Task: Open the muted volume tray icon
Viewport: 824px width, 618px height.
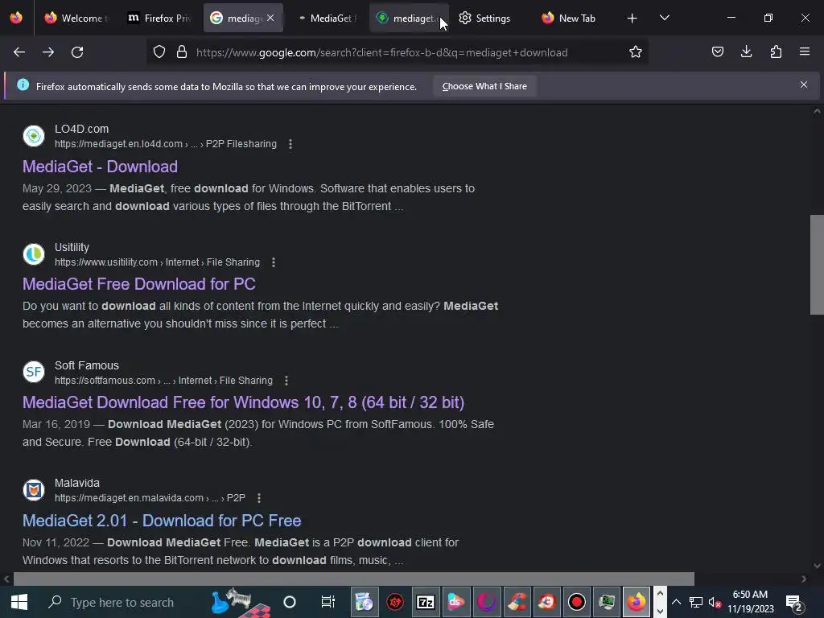Action: pos(715,602)
